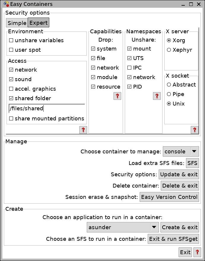Open the Namespaces help question mark

coord(157,96)
